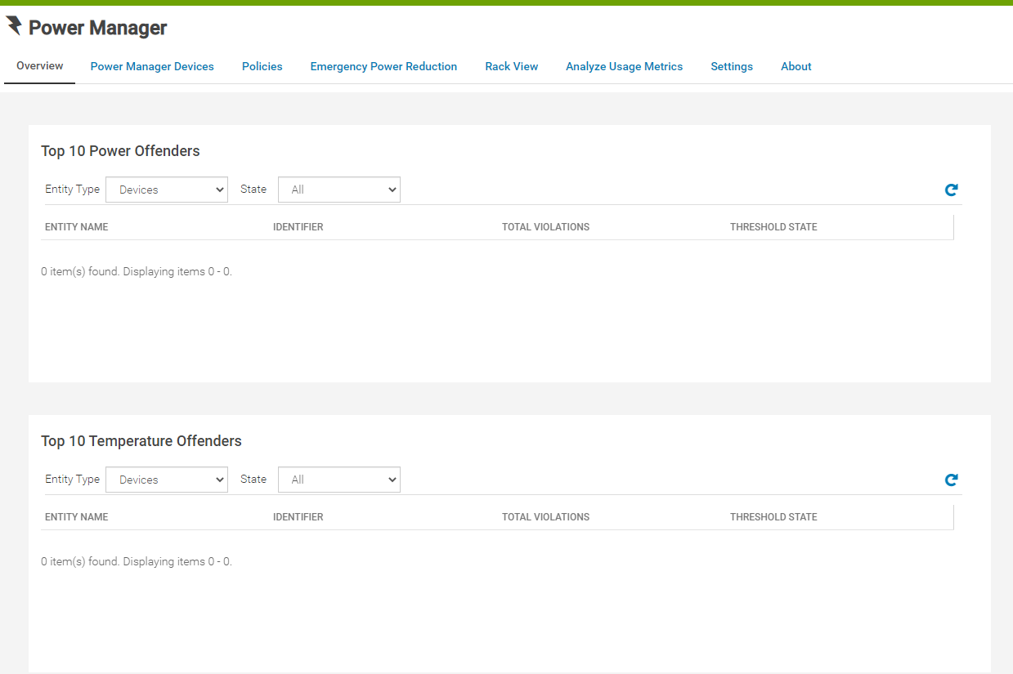
Task: Go to the Policies tab
Action: [x=262, y=67]
